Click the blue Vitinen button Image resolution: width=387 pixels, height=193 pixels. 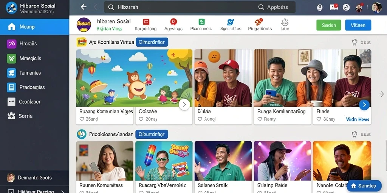click(x=358, y=25)
